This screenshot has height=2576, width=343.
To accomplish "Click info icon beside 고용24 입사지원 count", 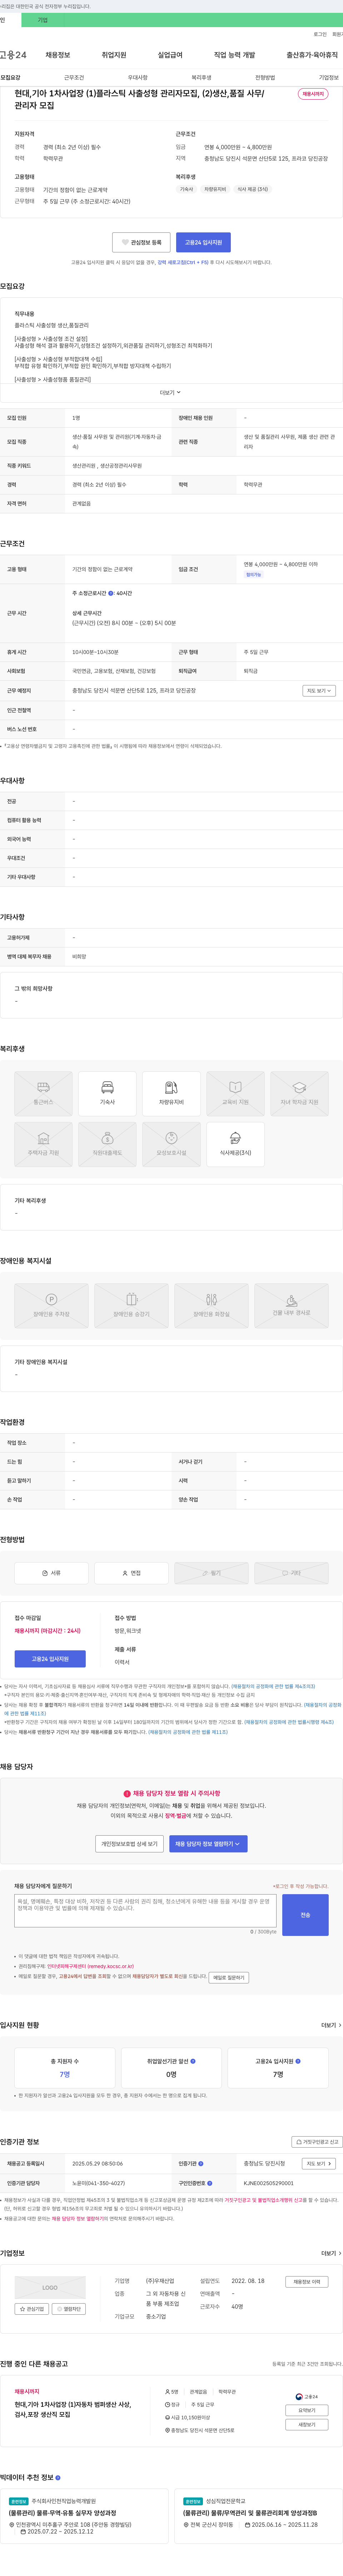I will pyautogui.click(x=298, y=2061).
